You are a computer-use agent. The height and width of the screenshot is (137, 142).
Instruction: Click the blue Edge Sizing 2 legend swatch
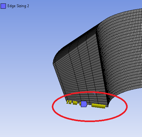3,6
